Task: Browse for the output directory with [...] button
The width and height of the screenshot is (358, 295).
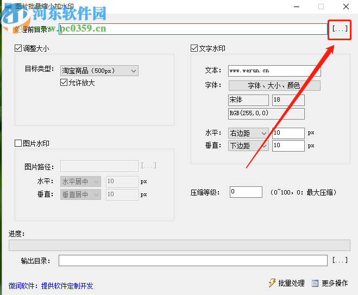Action: [340, 260]
